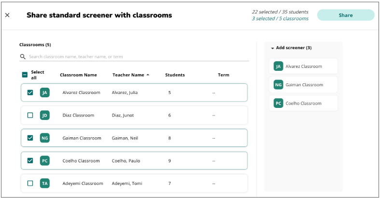This screenshot has height=198, width=380.
Task: Toggle the Select all checkbox
Action: 25,75
